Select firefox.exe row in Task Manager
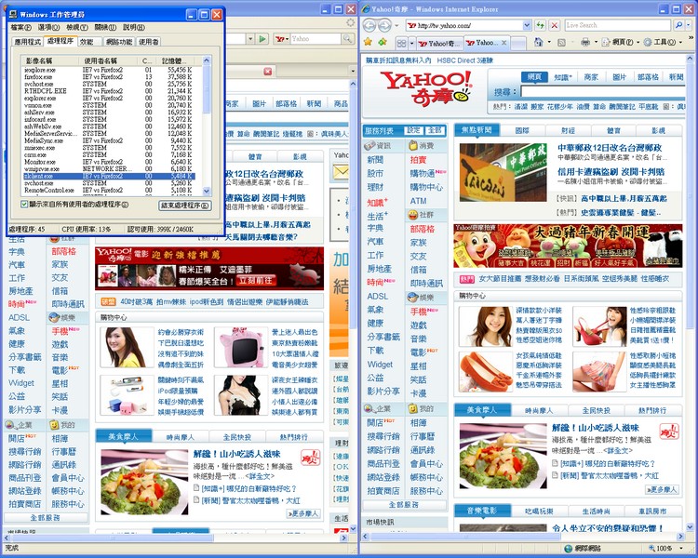Screen dimensions: 698x558 108,76
